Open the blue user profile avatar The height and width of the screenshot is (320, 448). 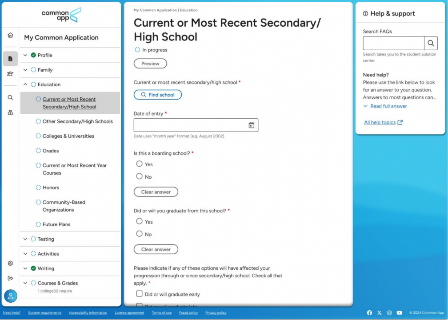(11, 296)
